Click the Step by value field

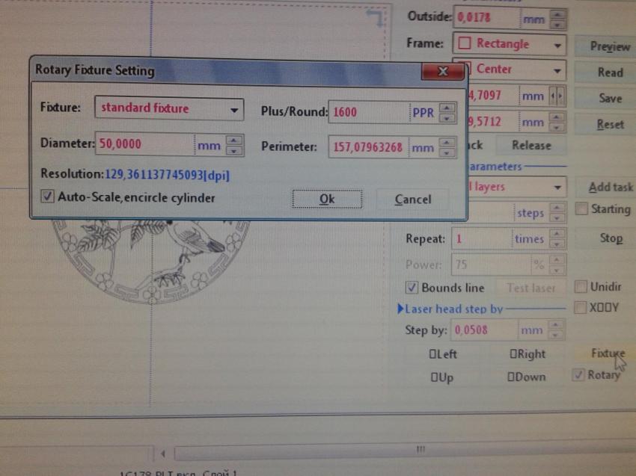484,330
